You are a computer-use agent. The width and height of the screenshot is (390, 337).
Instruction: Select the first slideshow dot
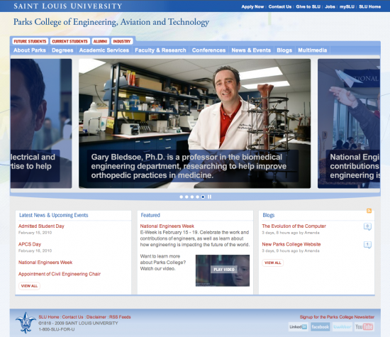(182, 197)
